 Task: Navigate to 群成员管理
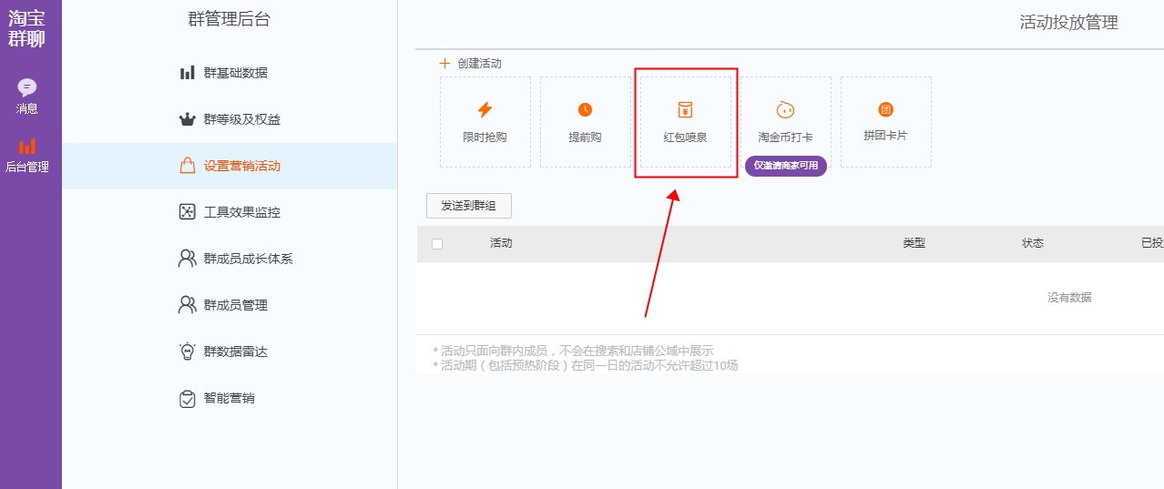click(x=230, y=305)
